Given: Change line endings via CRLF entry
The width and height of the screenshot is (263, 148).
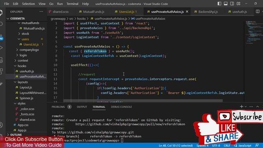Looking at the screenshot, I should pyautogui.click(x=227, y=146).
